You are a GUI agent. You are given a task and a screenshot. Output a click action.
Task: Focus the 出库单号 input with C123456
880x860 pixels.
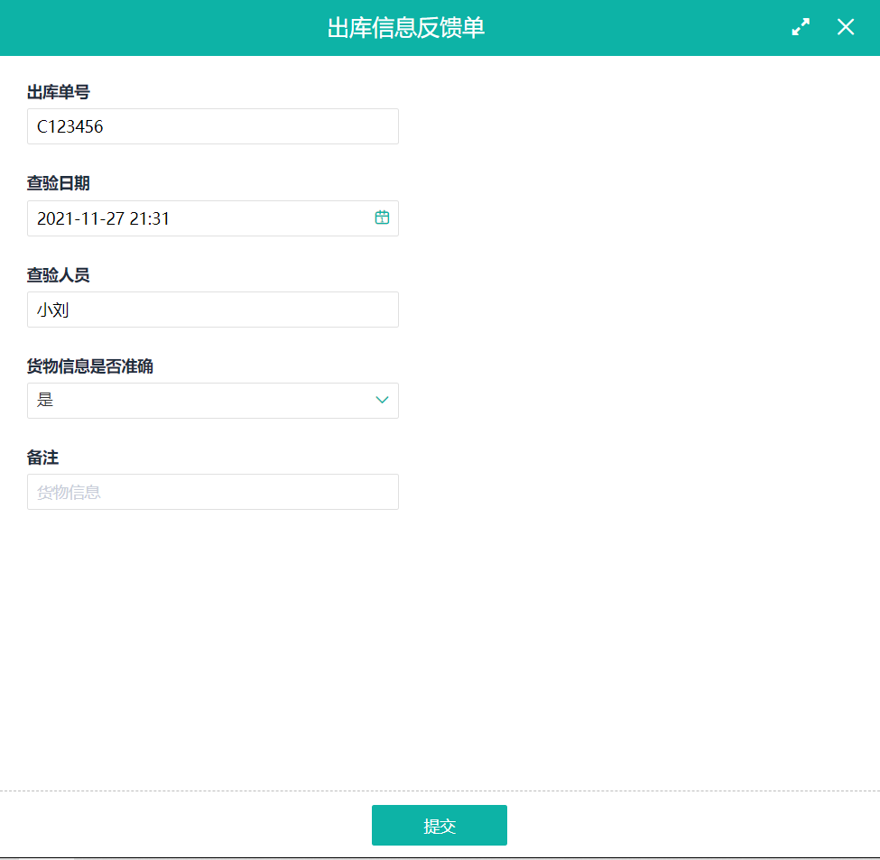coord(212,126)
